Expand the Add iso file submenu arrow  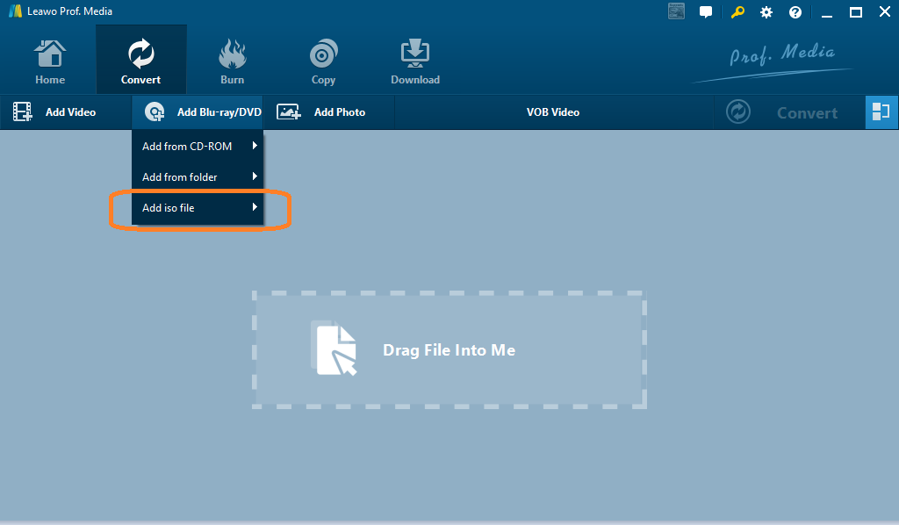255,207
